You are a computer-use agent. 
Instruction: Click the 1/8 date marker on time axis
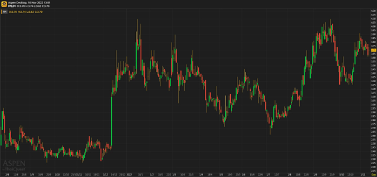point(290,174)
